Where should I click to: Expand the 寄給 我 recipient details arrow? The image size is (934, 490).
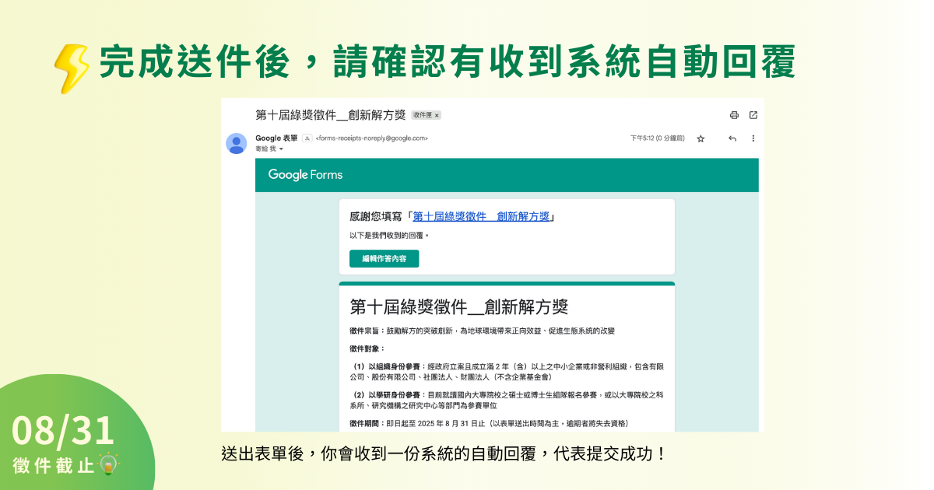point(281,149)
